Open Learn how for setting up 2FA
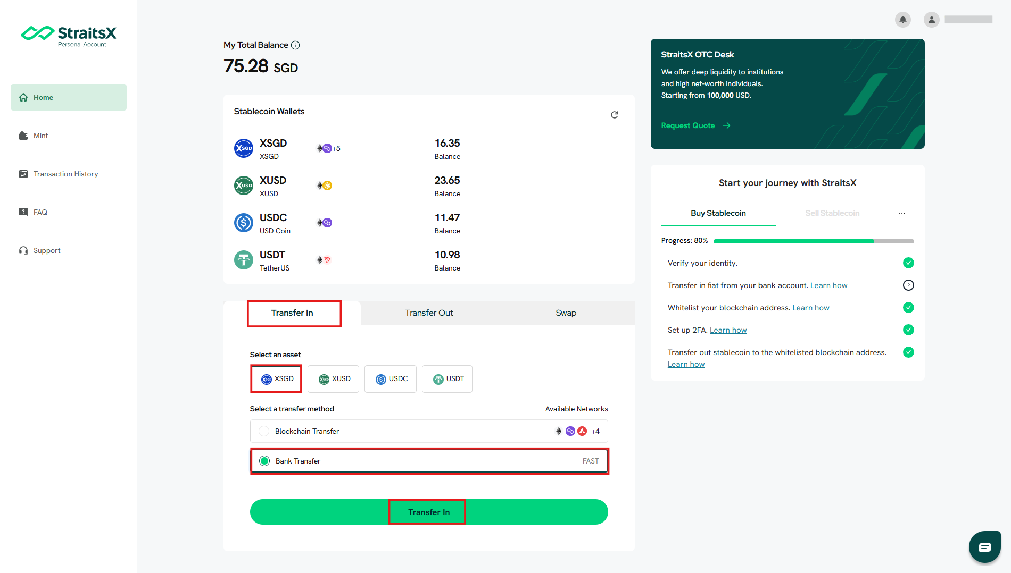Image resolution: width=1011 pixels, height=573 pixels. click(x=728, y=330)
